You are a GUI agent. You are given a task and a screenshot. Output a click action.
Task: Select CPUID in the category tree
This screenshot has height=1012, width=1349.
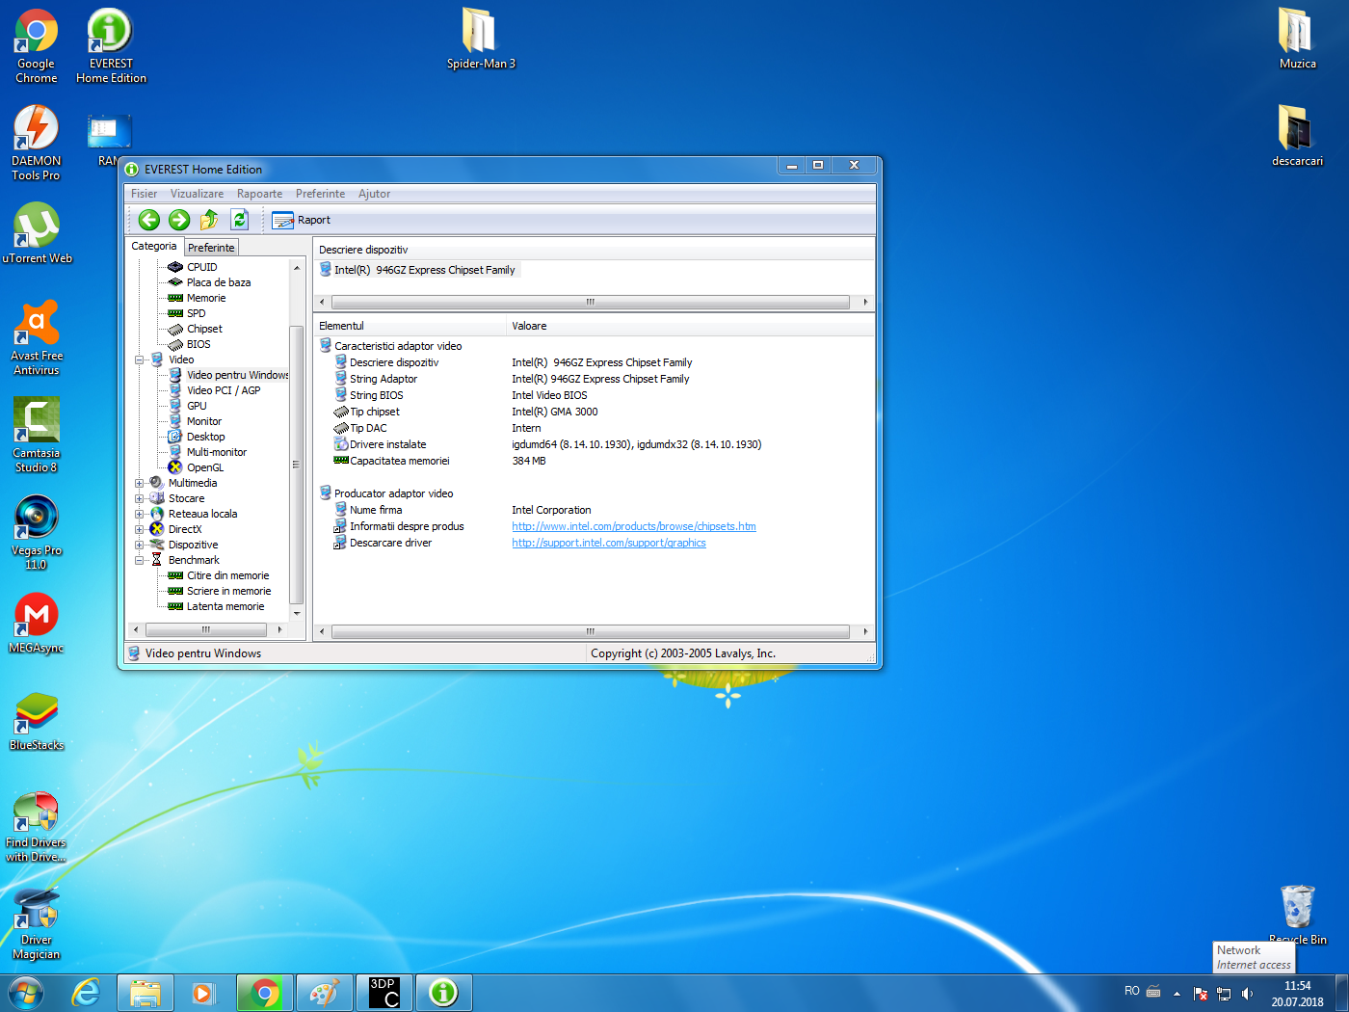point(202,267)
